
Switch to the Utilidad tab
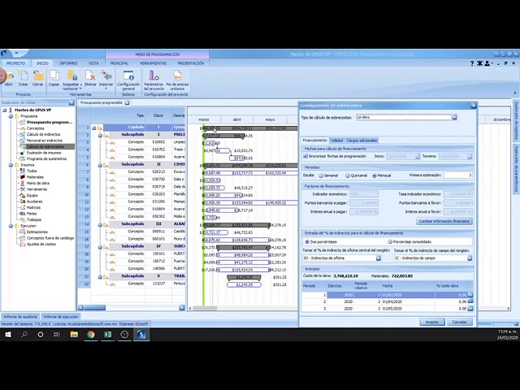336,141
